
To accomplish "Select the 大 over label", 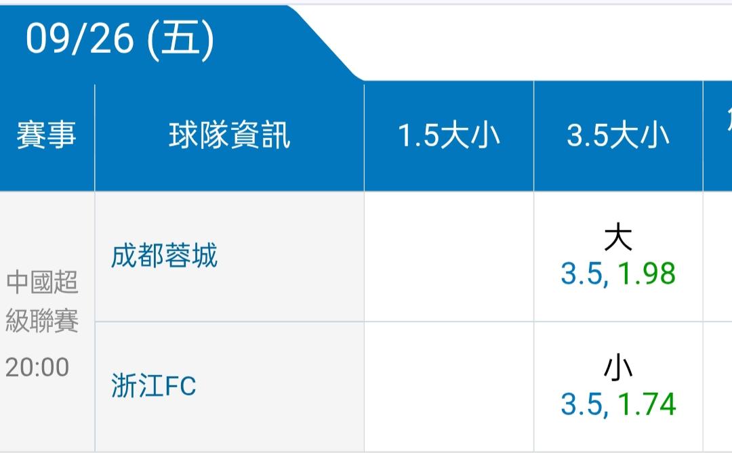I will (x=618, y=239).
